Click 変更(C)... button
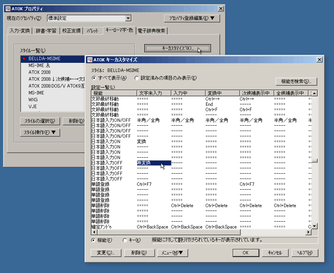 pyautogui.click(x=106, y=253)
